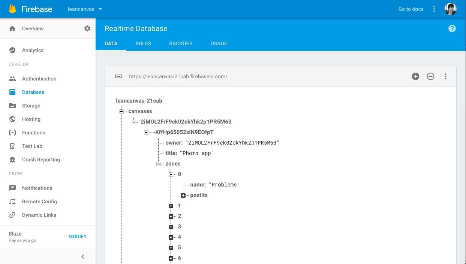Image resolution: width=466 pixels, height=264 pixels.
Task: Collapse the sidebar with chevron arrow
Action: (x=83, y=257)
